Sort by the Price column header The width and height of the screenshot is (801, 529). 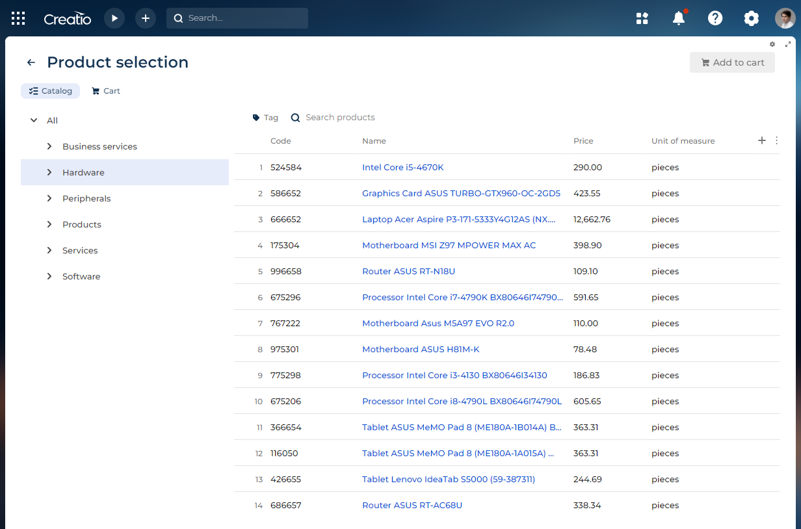click(583, 141)
